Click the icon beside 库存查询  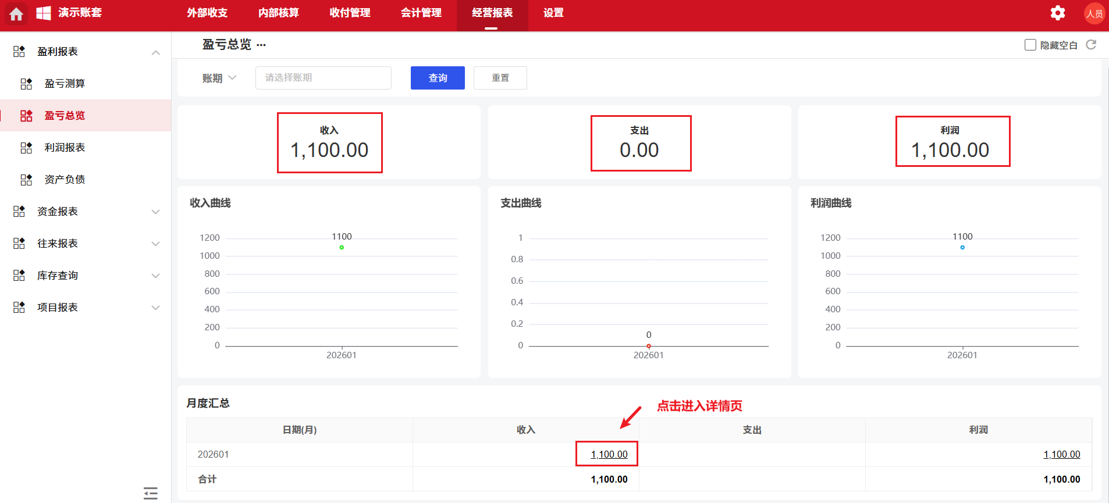click(x=19, y=275)
